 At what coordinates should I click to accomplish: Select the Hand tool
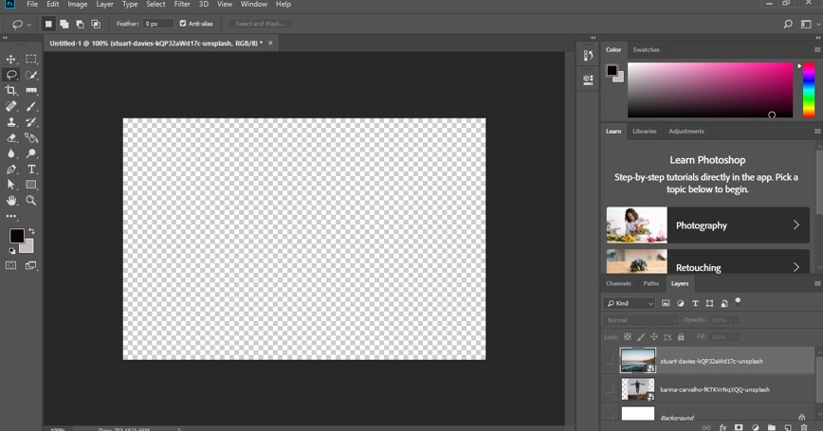coord(11,200)
